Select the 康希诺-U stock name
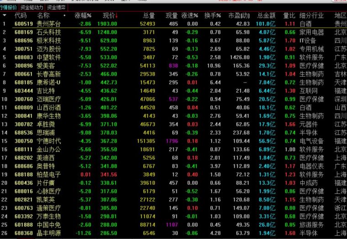This screenshot has width=347, height=239. coord(48,83)
